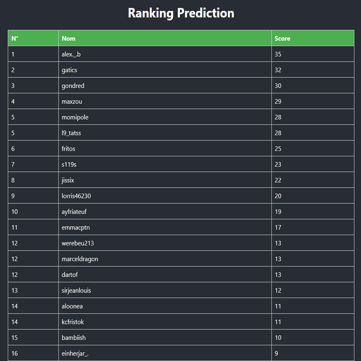Select momipole in the table
Viewport: 361px width, 361px height.
75,117
